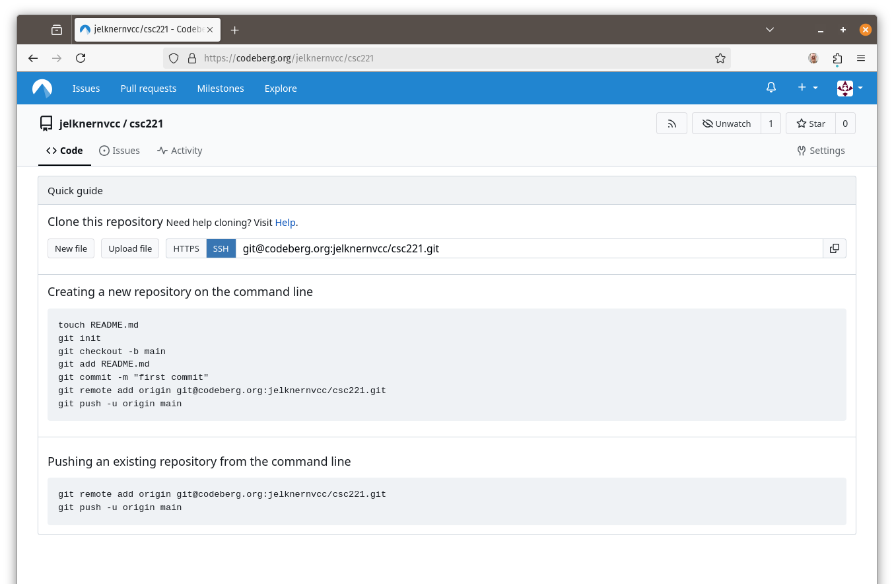This screenshot has width=894, height=584.
Task: Show tracking protection shield info
Action: point(174,58)
